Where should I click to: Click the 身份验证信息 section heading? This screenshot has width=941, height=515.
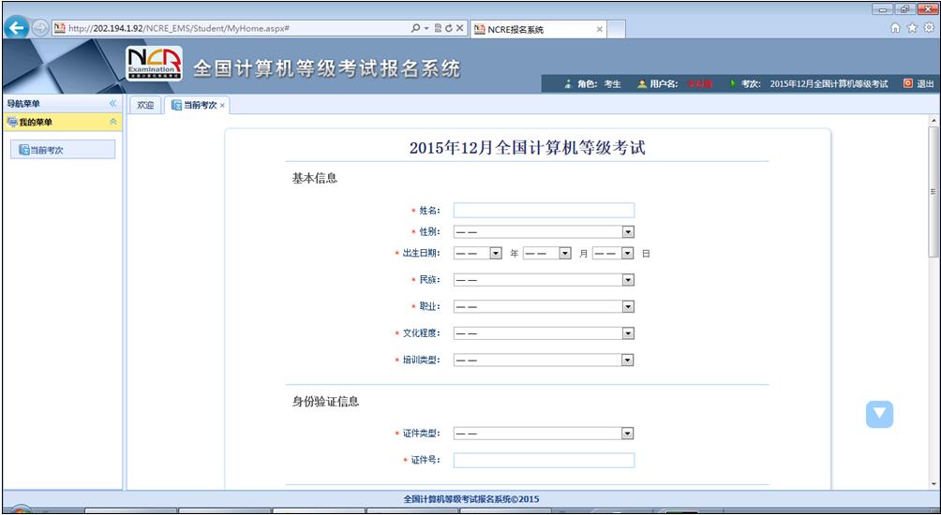pyautogui.click(x=326, y=402)
